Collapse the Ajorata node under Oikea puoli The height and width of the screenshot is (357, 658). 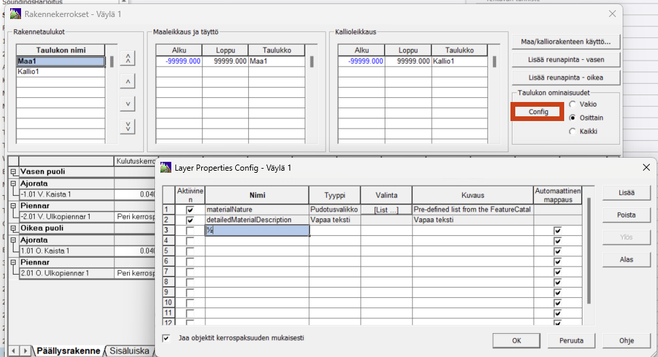coord(14,240)
